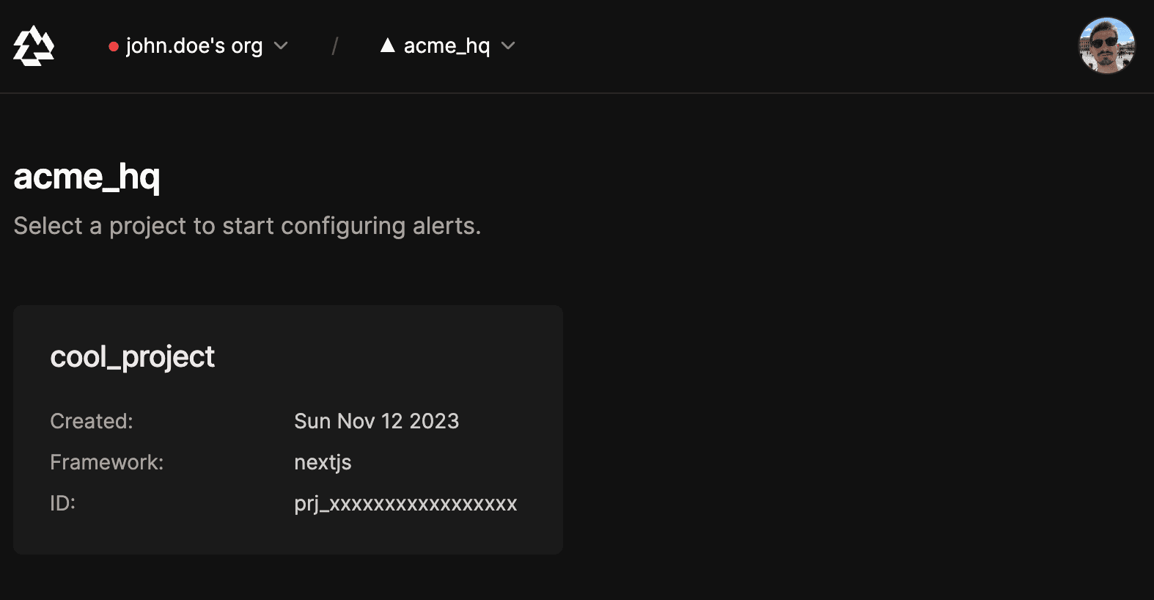Open the john.doe's org switcher

198,45
